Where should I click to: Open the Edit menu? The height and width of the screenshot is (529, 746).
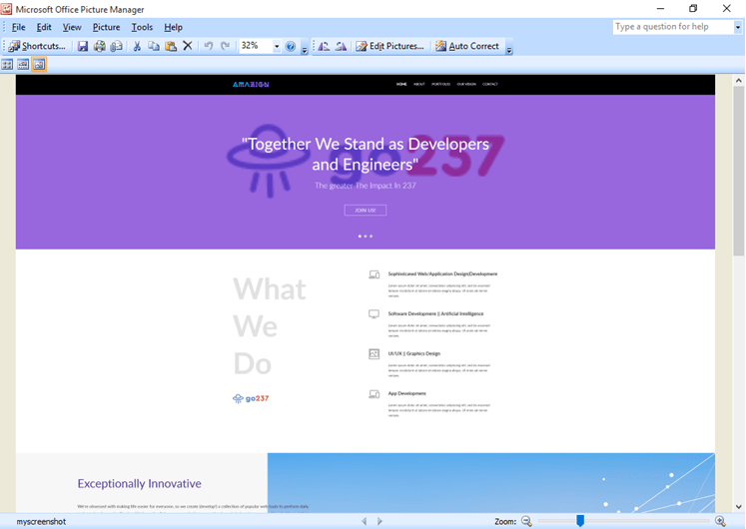click(44, 27)
